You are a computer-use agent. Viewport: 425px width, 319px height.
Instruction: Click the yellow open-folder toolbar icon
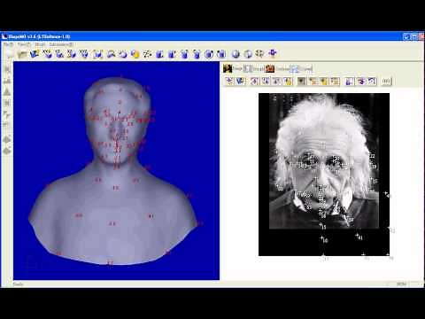(22, 54)
